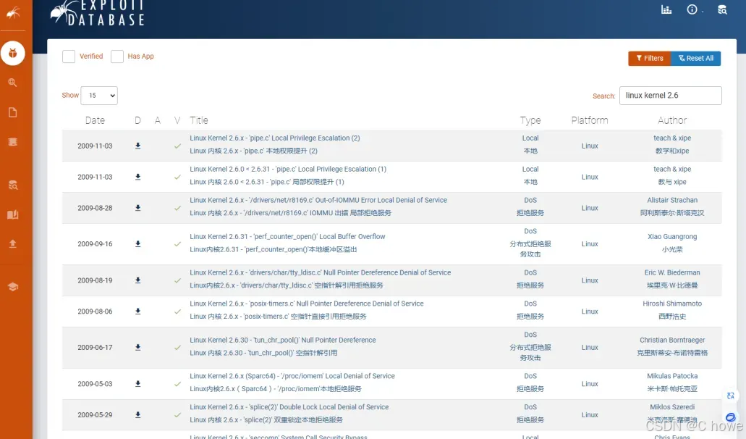Sort table by Title column

(199, 120)
